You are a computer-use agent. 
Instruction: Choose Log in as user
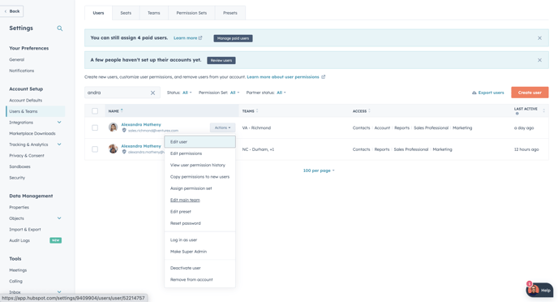click(x=200, y=240)
